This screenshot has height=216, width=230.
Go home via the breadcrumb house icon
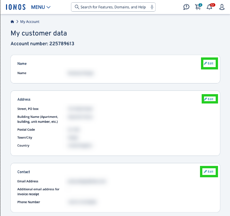point(12,22)
